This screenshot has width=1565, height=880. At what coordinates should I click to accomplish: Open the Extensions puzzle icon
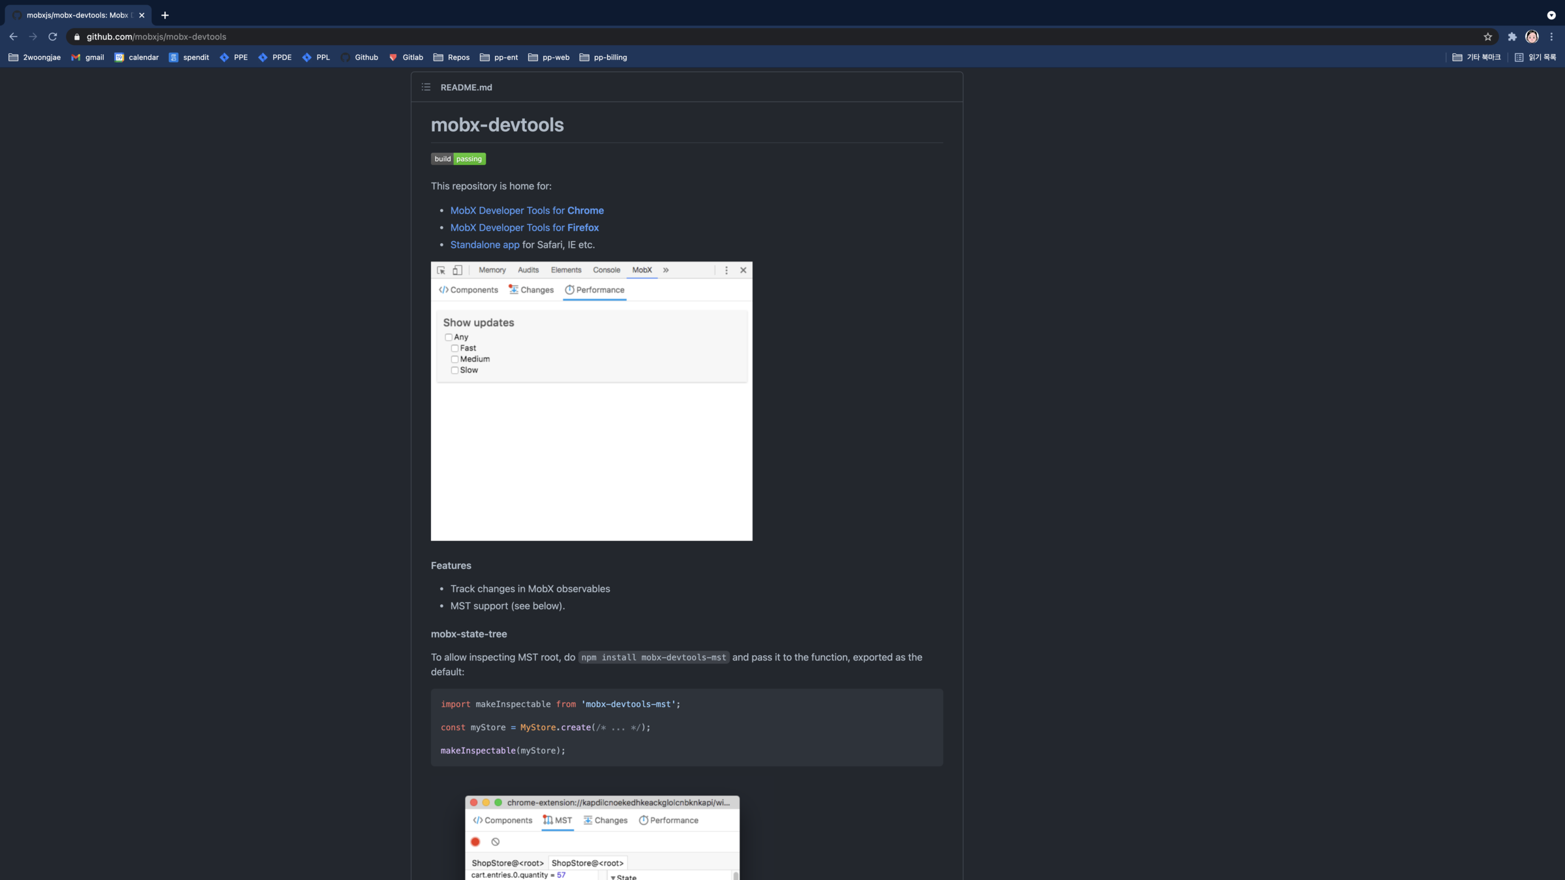point(1512,37)
